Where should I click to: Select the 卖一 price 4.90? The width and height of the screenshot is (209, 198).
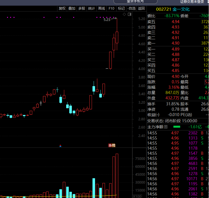175,43
